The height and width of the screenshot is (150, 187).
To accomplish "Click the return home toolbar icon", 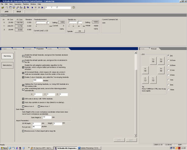I will click(x=21, y=7).
